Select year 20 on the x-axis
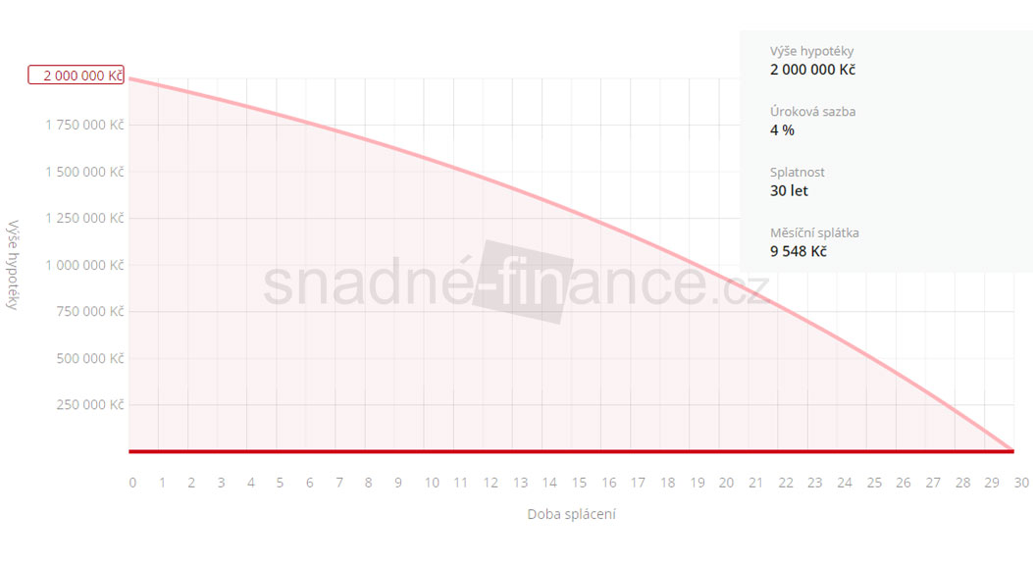Screen dimensions: 1033x563 [x=726, y=483]
